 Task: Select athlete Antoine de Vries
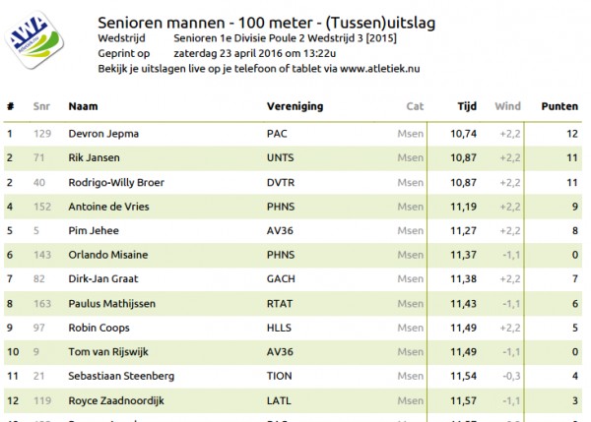point(108,207)
